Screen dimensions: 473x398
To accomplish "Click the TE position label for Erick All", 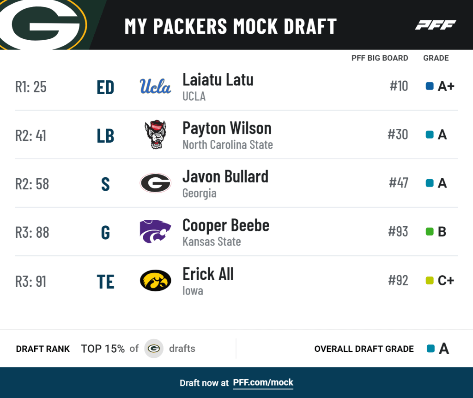I will pos(105,281).
